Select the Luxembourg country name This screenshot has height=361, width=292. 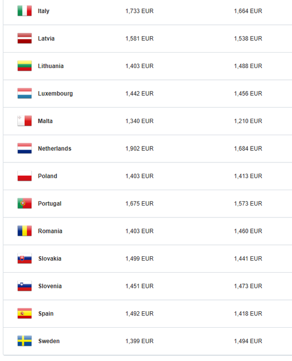55,93
